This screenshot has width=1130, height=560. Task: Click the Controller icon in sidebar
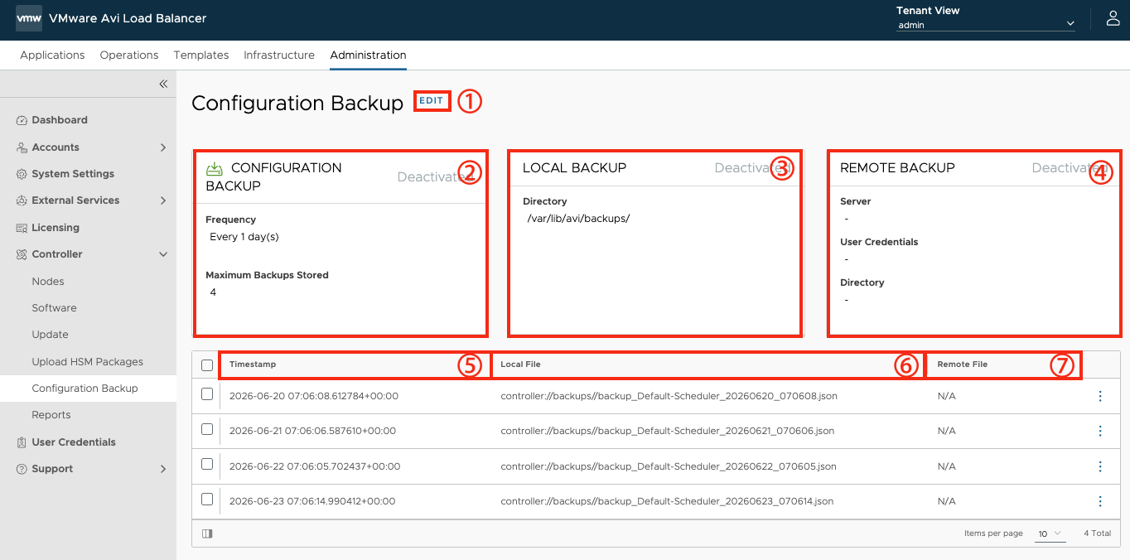(22, 254)
